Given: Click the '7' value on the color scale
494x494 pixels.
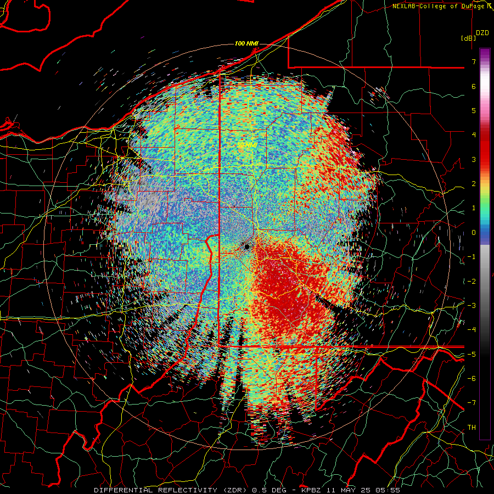Looking at the screenshot, I should pos(474,61).
